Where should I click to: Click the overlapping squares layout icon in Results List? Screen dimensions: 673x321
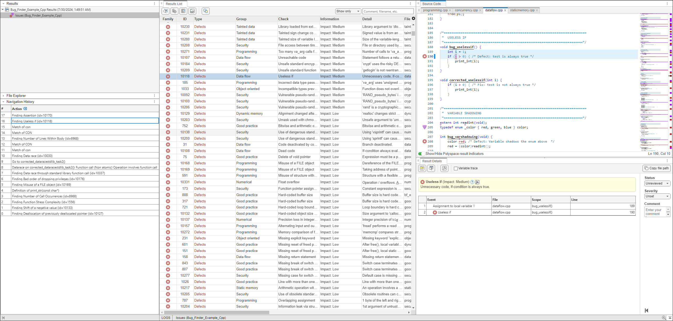(x=205, y=11)
